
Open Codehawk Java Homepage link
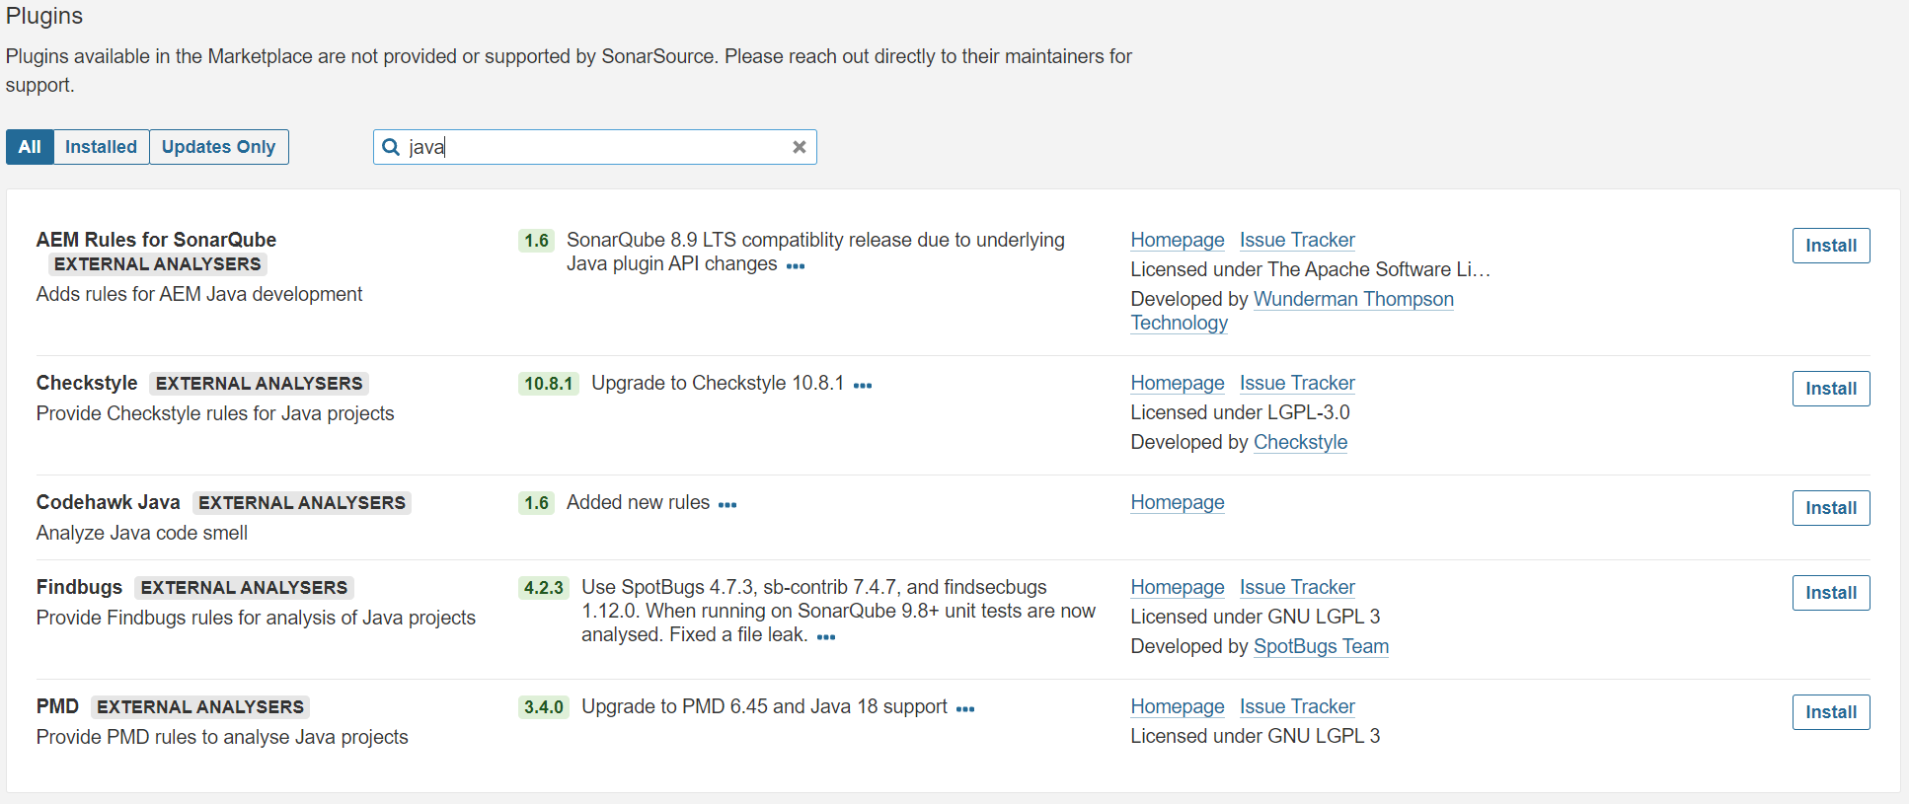click(x=1178, y=502)
